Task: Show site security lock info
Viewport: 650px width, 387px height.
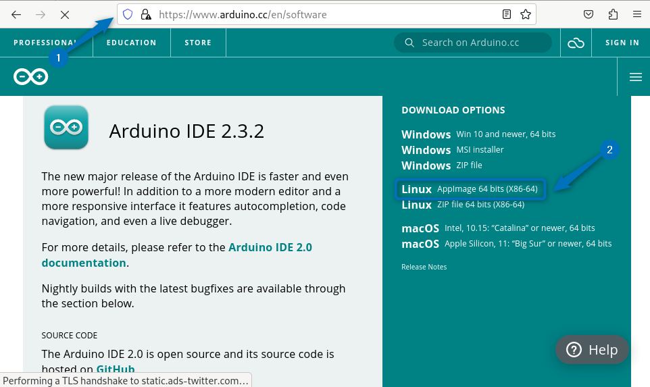Action: (145, 14)
